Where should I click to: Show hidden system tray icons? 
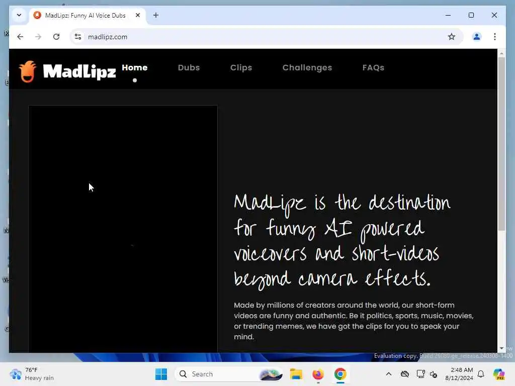point(389,374)
